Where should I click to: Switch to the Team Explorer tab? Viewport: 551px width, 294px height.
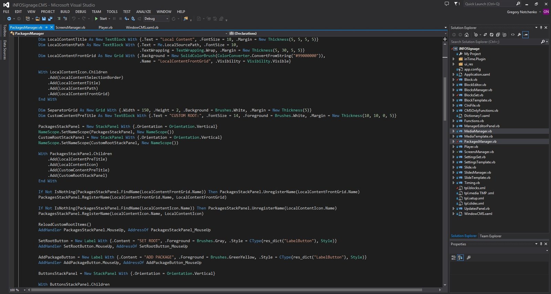[x=490, y=236]
